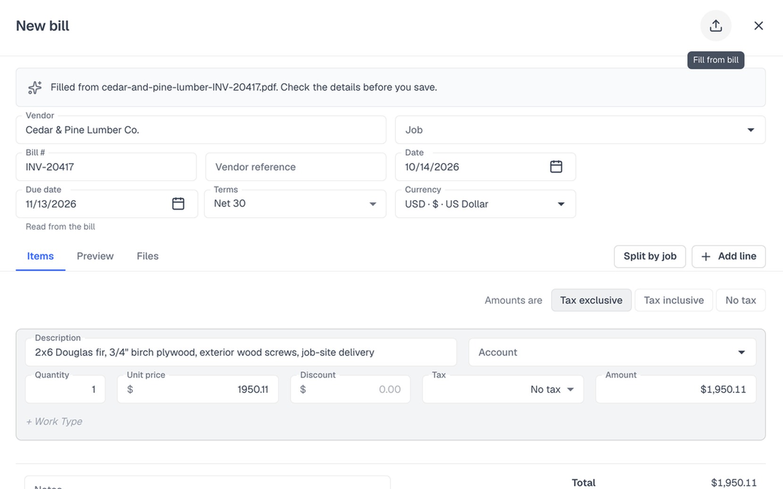The height and width of the screenshot is (489, 783).
Task: Switch to the Files tab
Action: pos(148,256)
